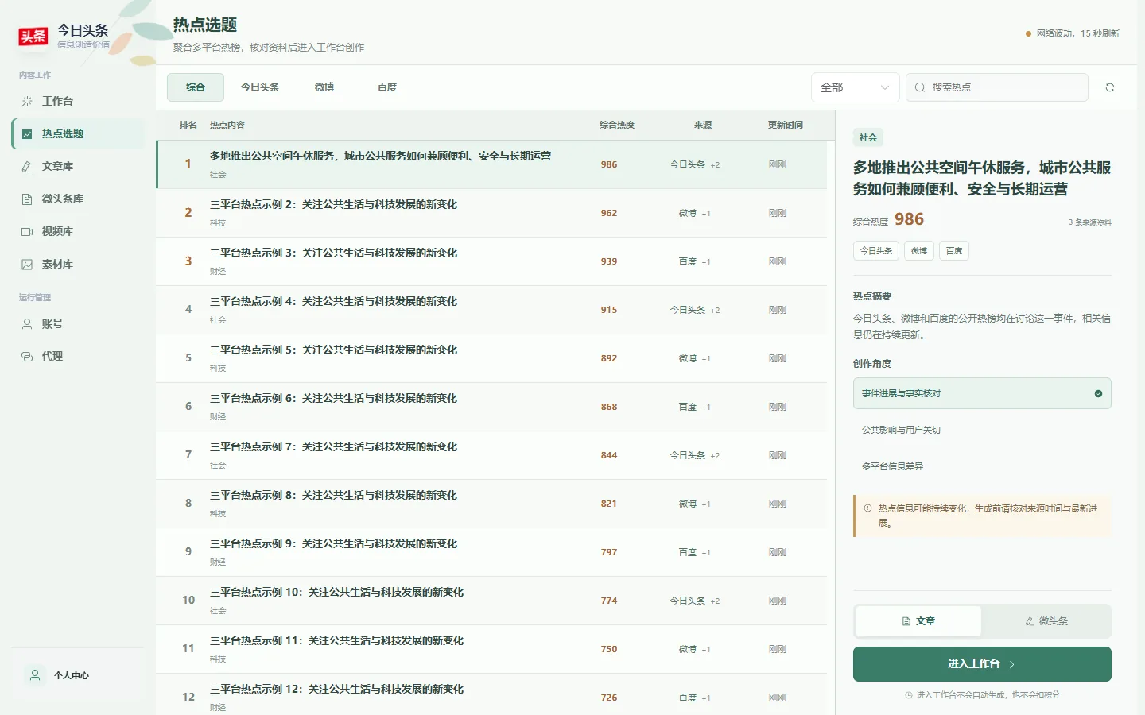This screenshot has height=715, width=1145.
Task: Open the 素材库 image icon
Action: coord(27,264)
